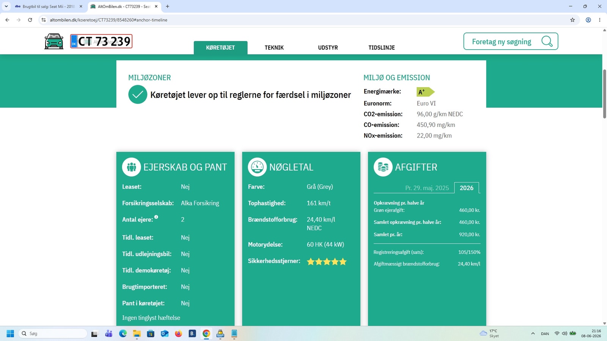Click the volume speaker tray icon
The height and width of the screenshot is (341, 607).
click(x=565, y=333)
